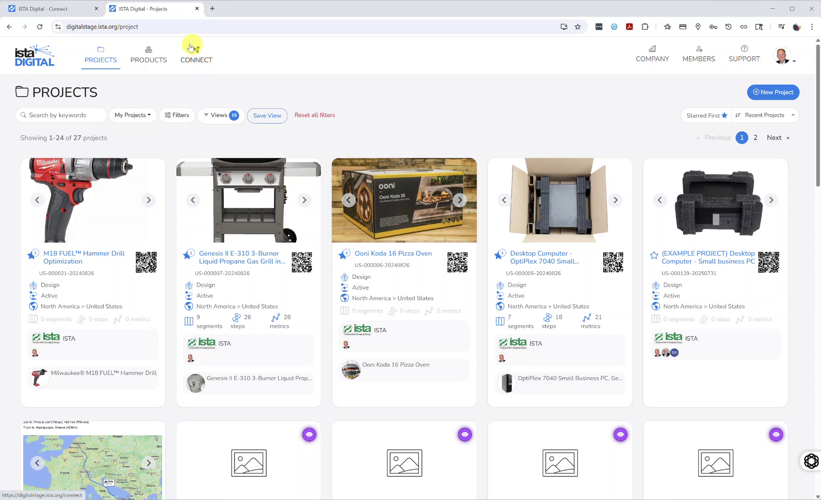The width and height of the screenshot is (821, 500).
Task: Open Ooni Koda 16 Pizza Oven project title
Action: pyautogui.click(x=393, y=253)
